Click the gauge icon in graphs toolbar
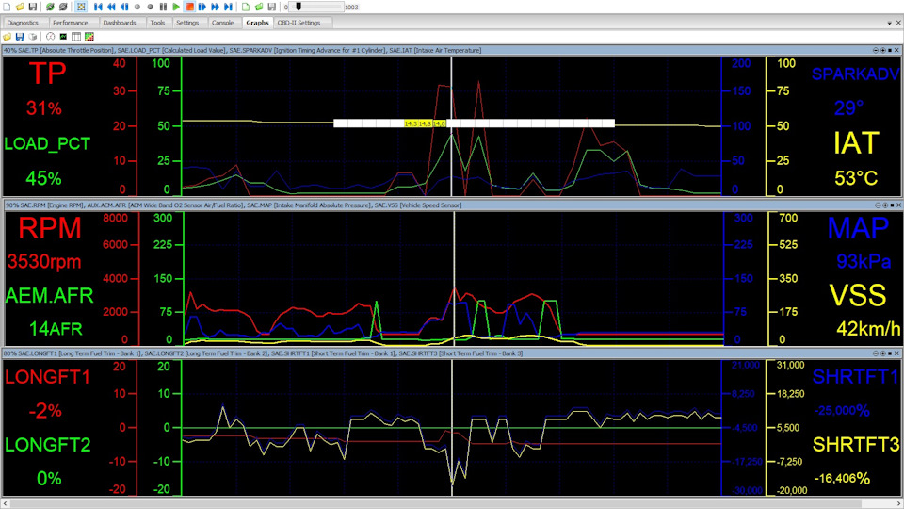Viewport: 904px width, 509px height. click(x=50, y=37)
